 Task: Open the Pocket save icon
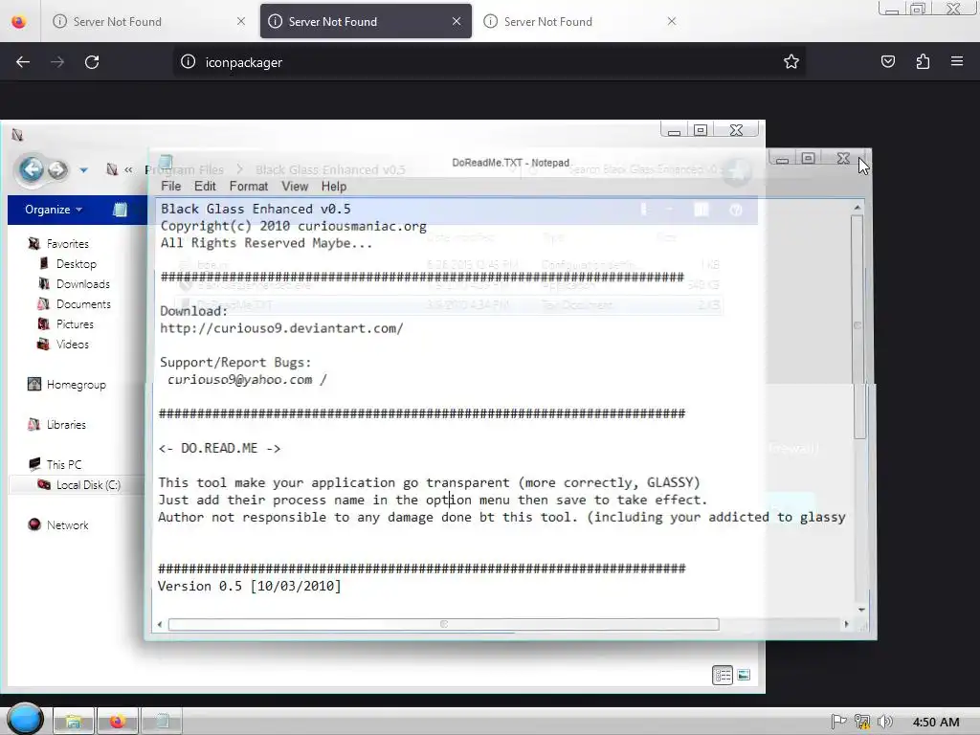click(x=887, y=61)
